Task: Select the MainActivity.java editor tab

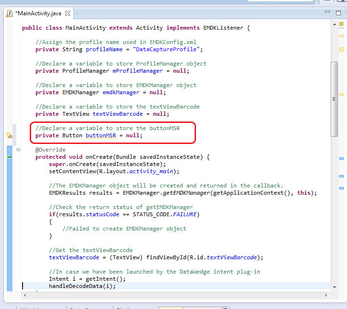Action: click(x=38, y=13)
